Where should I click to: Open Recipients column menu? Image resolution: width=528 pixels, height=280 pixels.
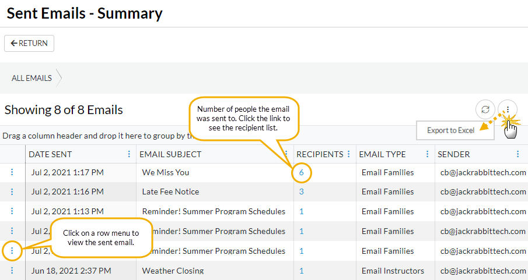point(349,154)
